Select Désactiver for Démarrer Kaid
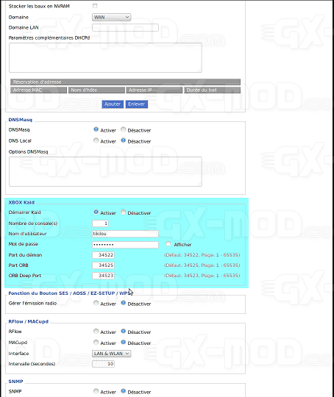334x397 pixels. pyautogui.click(x=123, y=212)
